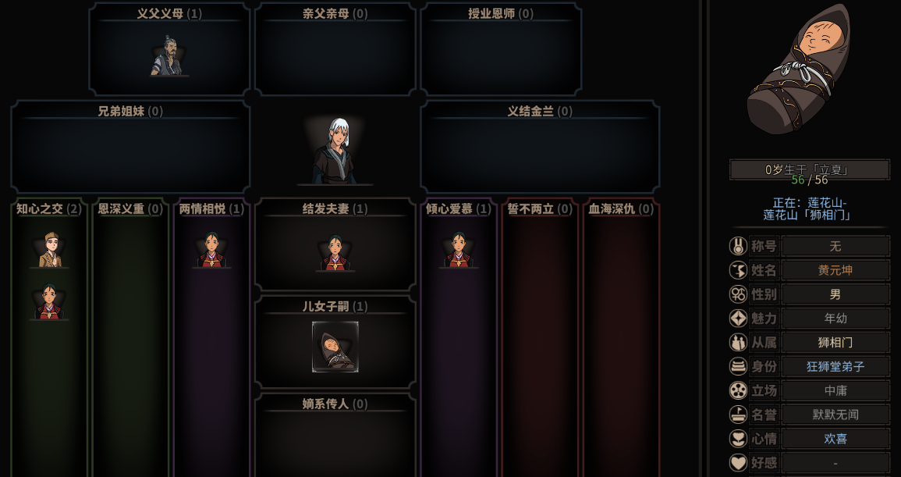Click the 称号 title icon

738,246
